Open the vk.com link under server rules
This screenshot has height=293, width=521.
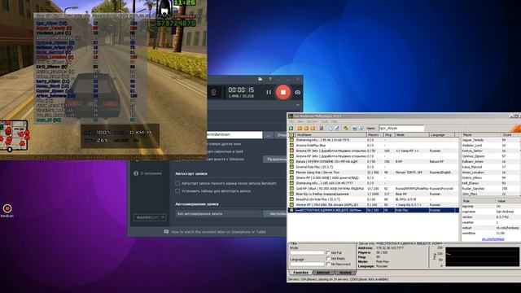493,238
